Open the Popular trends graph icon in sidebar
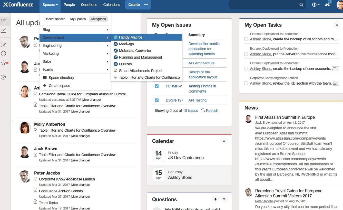The image size is (343, 210). pos(4,30)
